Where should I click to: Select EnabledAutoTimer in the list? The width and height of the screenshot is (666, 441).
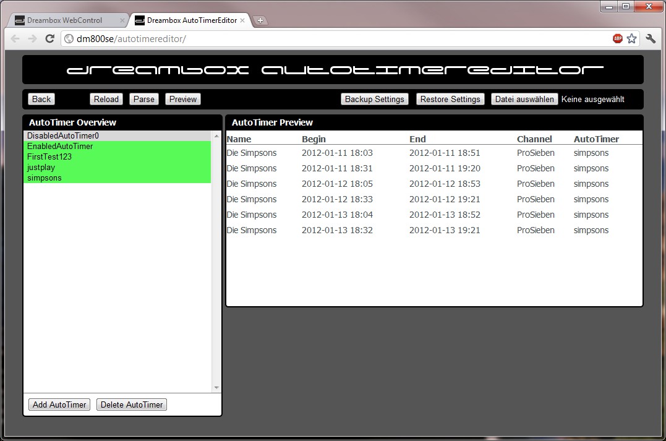point(117,146)
